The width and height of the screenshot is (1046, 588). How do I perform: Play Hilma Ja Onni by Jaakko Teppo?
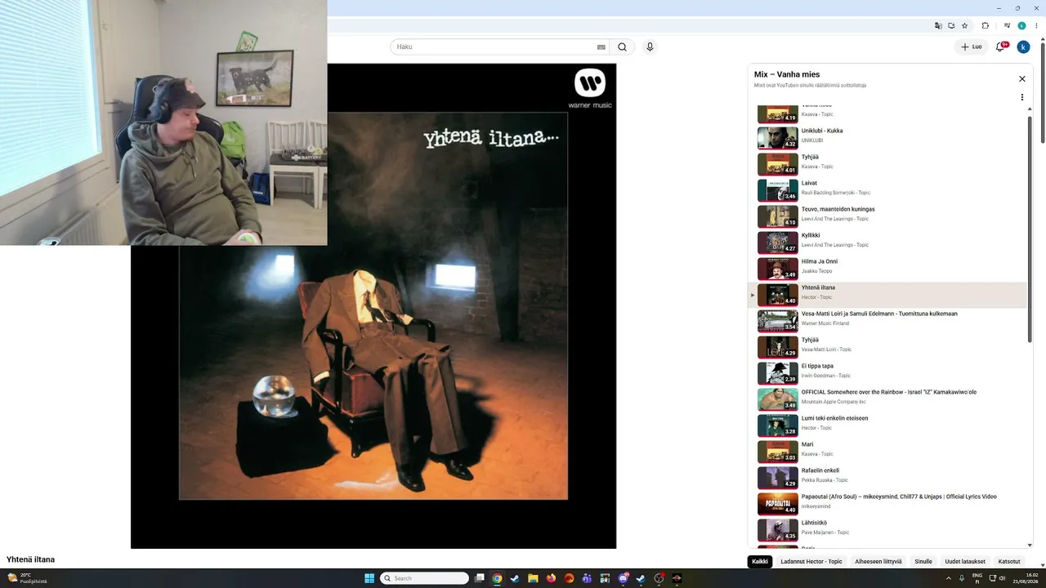(x=887, y=268)
